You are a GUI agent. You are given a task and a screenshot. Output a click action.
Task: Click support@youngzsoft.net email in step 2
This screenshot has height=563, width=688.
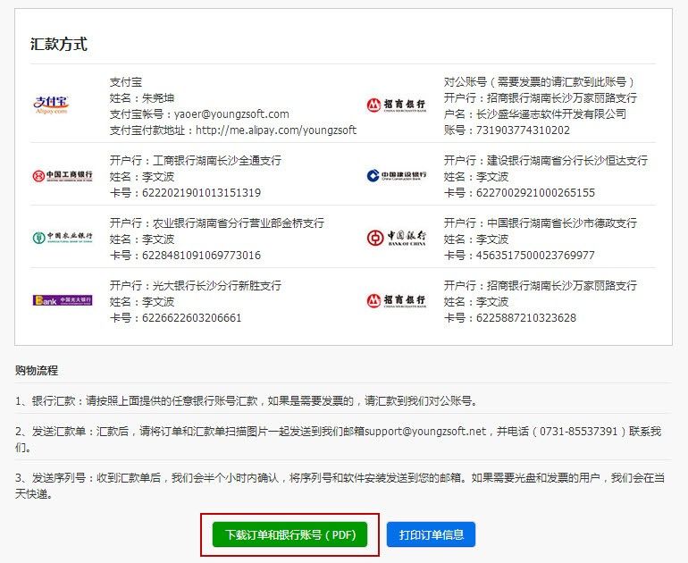425,432
